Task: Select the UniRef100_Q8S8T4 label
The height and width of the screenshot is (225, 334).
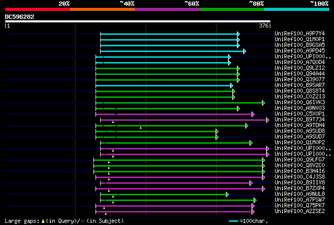Action: tap(300, 91)
